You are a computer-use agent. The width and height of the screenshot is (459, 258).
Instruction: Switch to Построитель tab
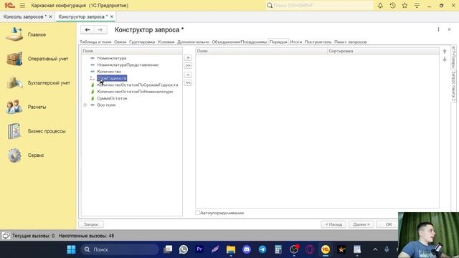click(x=318, y=42)
